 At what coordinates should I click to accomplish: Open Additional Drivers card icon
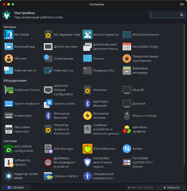tap(9, 90)
